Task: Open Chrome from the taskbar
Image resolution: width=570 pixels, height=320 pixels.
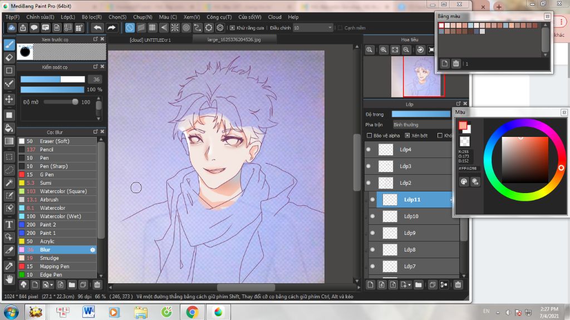Action: pyautogui.click(x=192, y=312)
